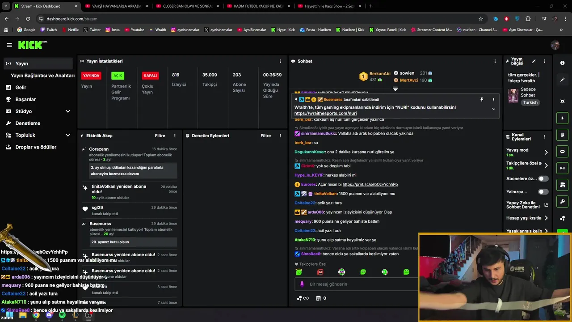The width and height of the screenshot is (572, 322).
Task: Open Kanal Eylemleri three-dot menu
Action: (544, 137)
